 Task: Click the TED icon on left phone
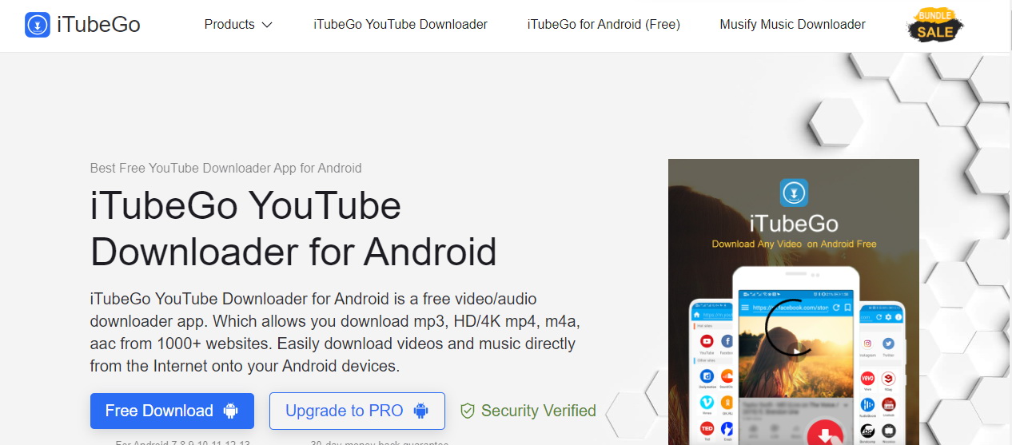click(707, 429)
